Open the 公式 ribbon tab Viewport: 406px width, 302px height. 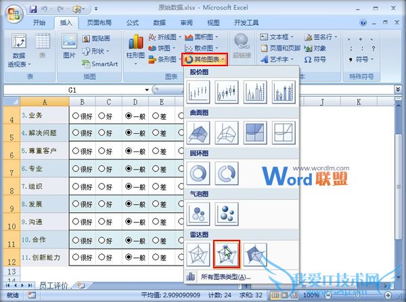(x=133, y=23)
